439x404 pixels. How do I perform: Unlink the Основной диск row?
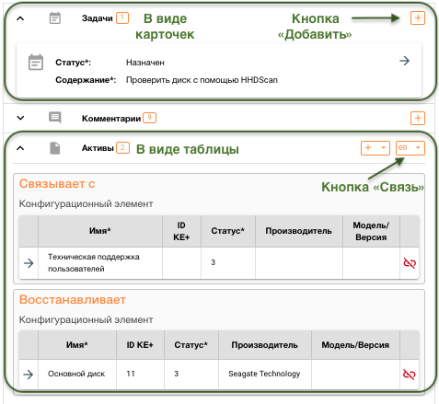[409, 374]
